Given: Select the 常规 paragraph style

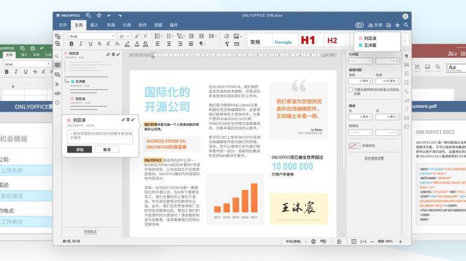Looking at the screenshot, I should [260, 41].
